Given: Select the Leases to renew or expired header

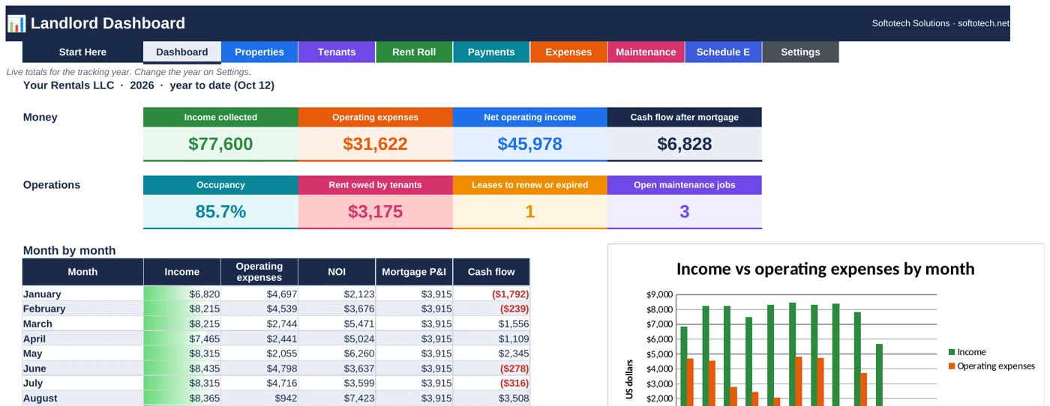Looking at the screenshot, I should 529,185.
